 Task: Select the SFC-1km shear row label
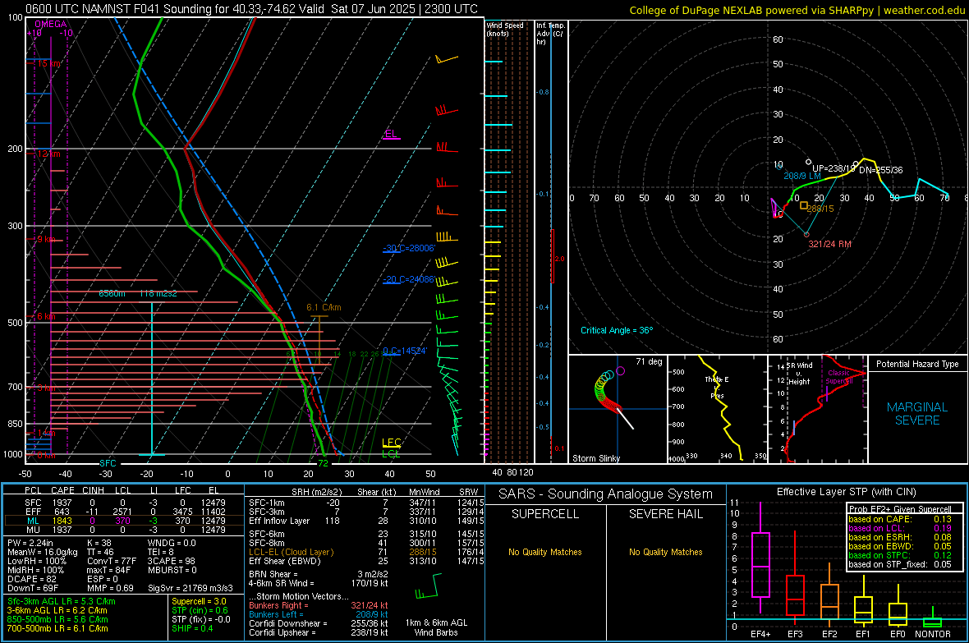click(267, 503)
